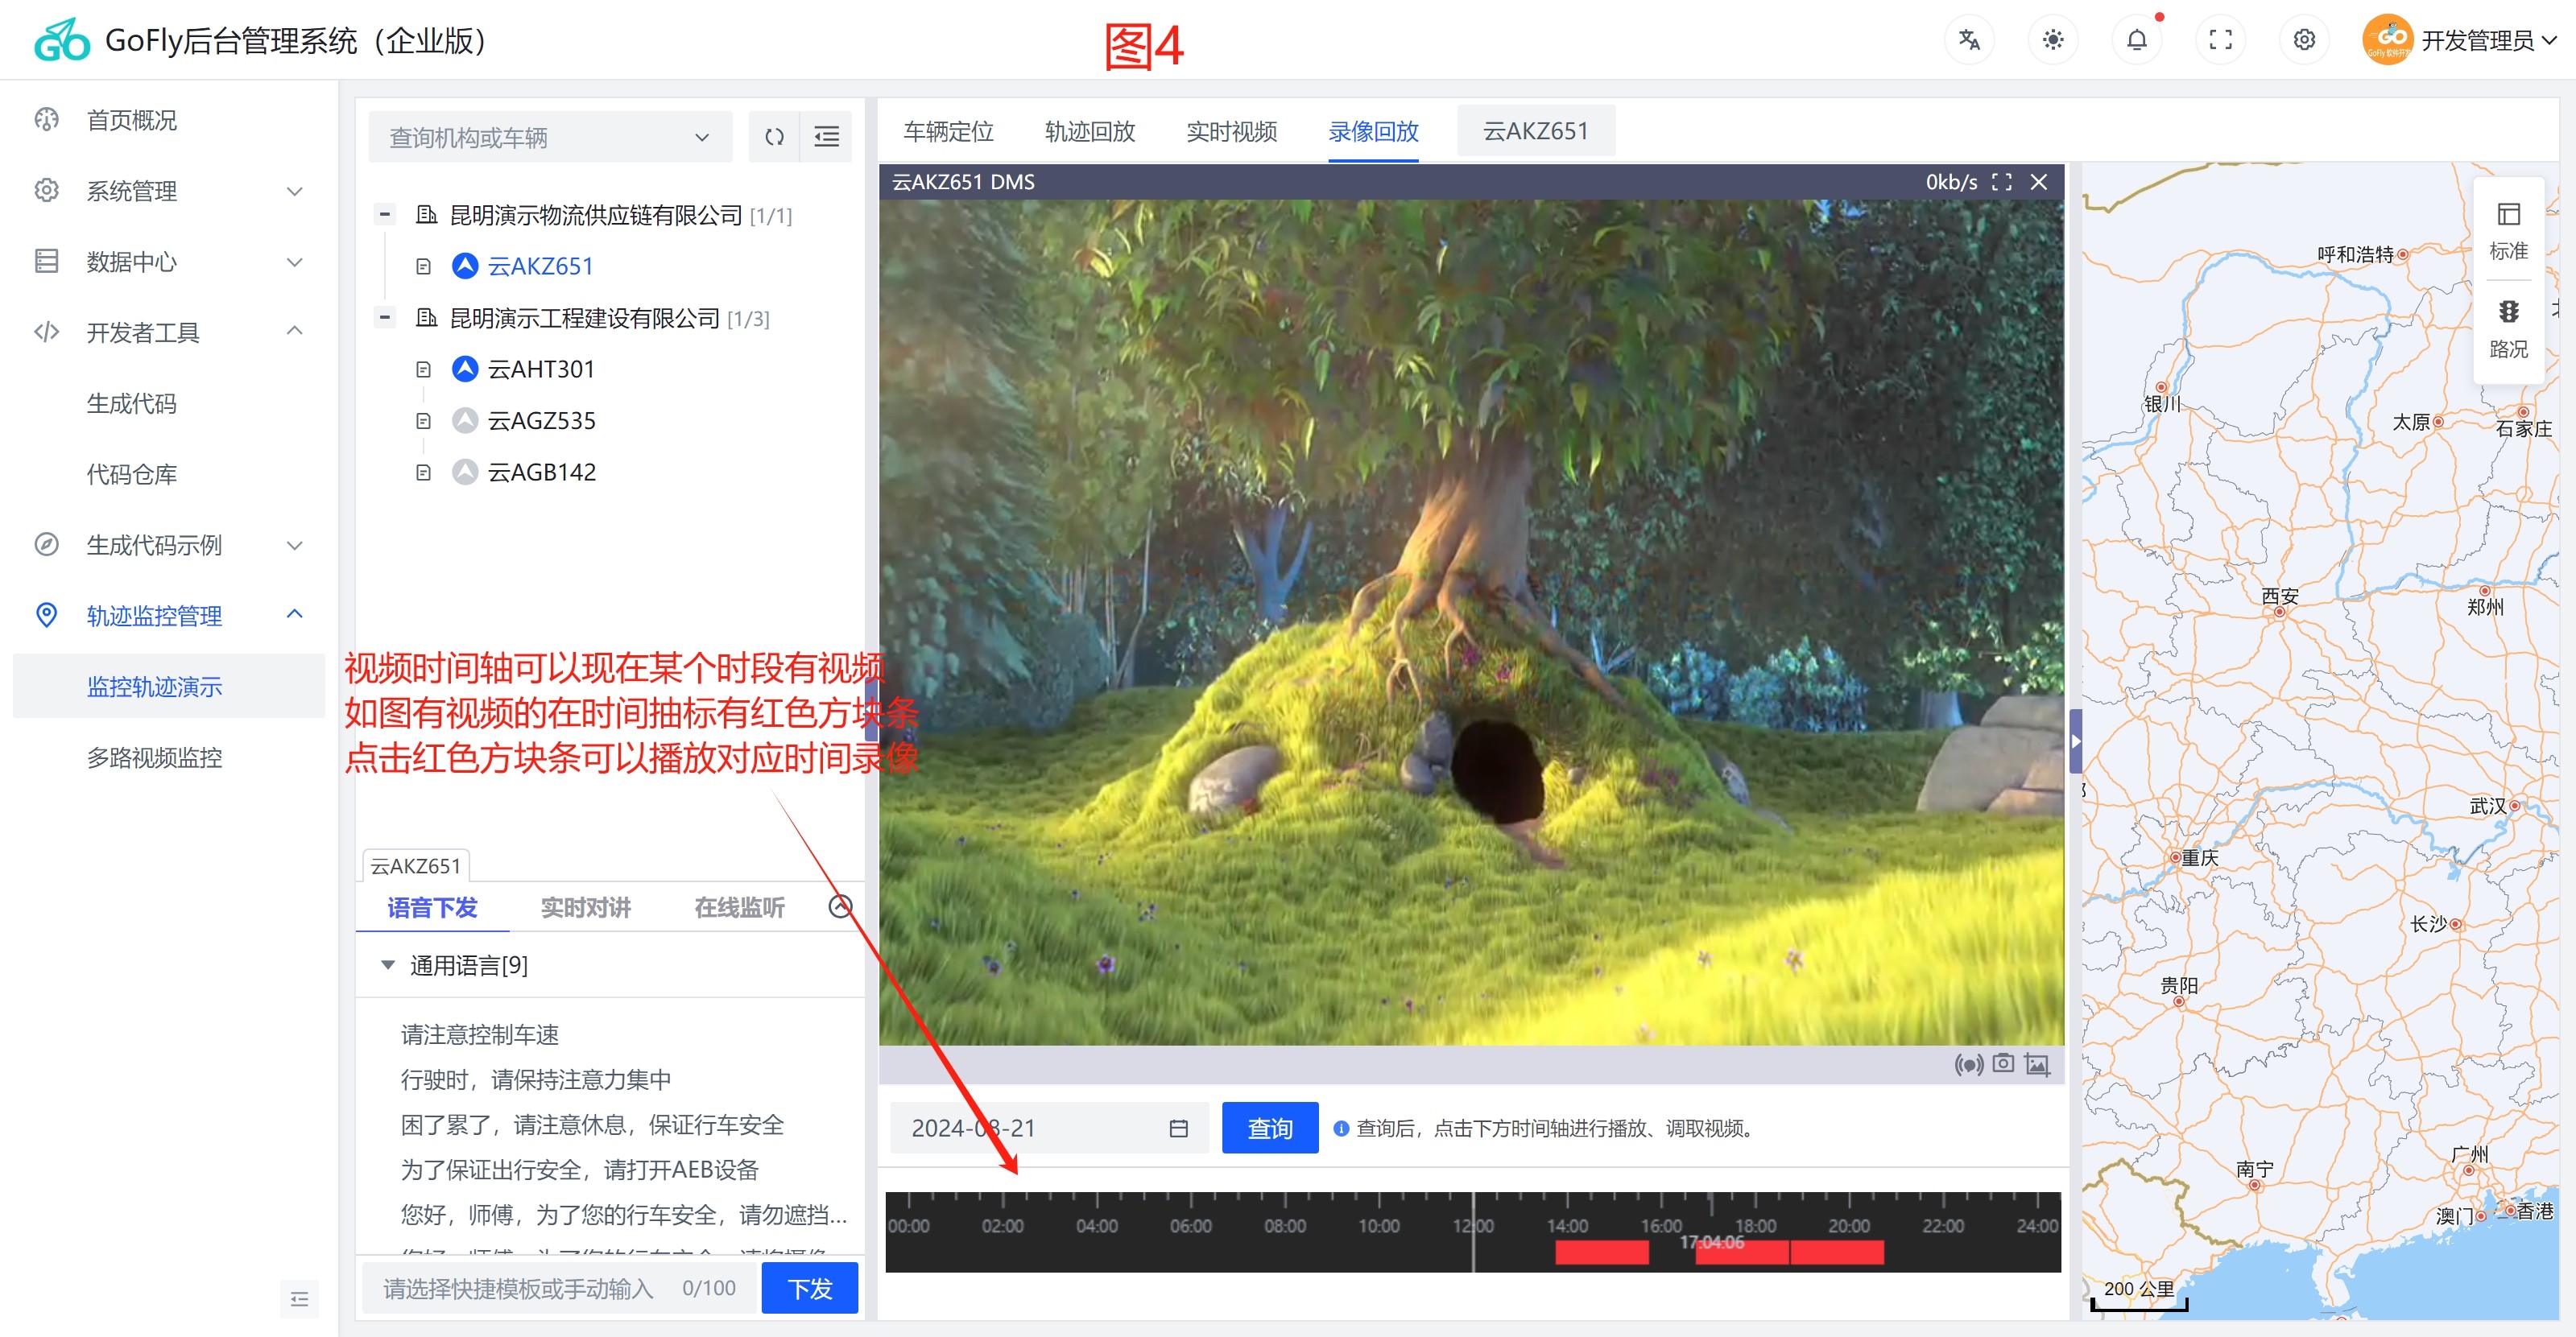
Task: Select the 实时对讲 tab
Action: click(x=585, y=907)
